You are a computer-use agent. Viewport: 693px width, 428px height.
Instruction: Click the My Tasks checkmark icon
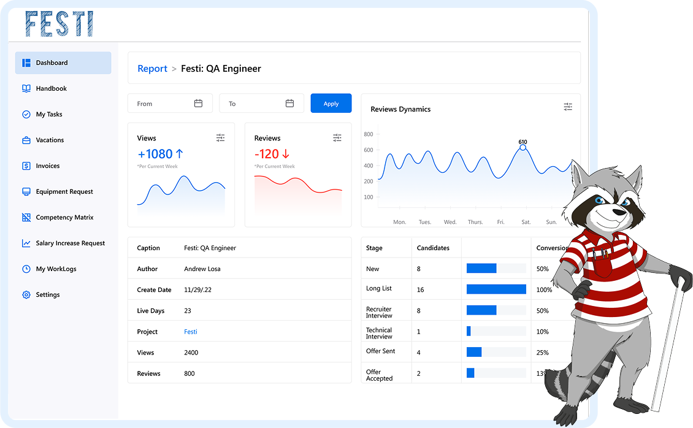[x=26, y=115]
